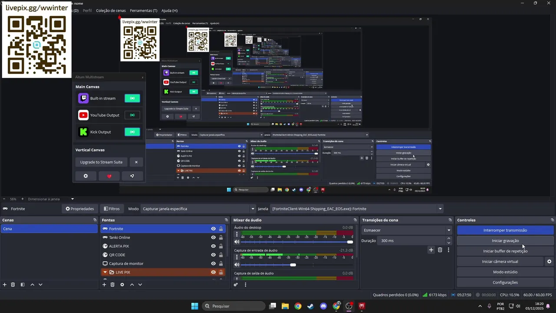Toggle visibility of Fortnite source

[213, 229]
